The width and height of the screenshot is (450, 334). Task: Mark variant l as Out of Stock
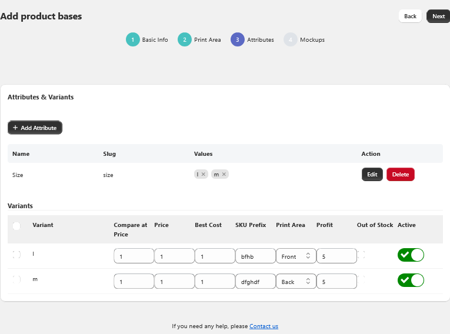(x=361, y=255)
